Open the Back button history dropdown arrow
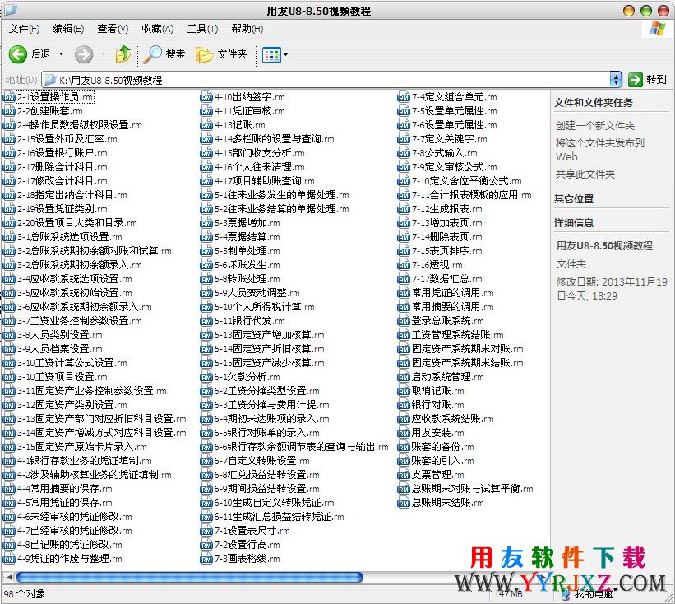The image size is (675, 604). (61, 54)
